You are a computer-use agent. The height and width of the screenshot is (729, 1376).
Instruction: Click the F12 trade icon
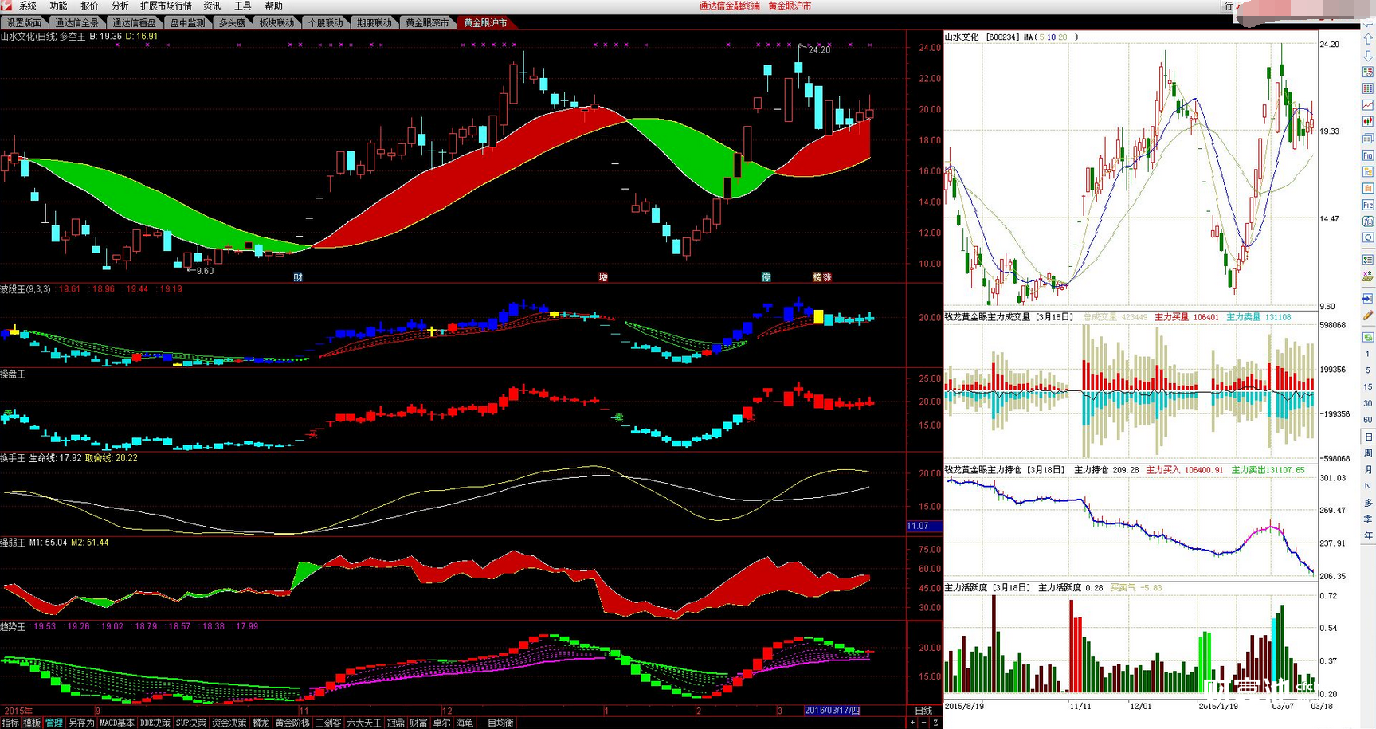(x=1368, y=205)
